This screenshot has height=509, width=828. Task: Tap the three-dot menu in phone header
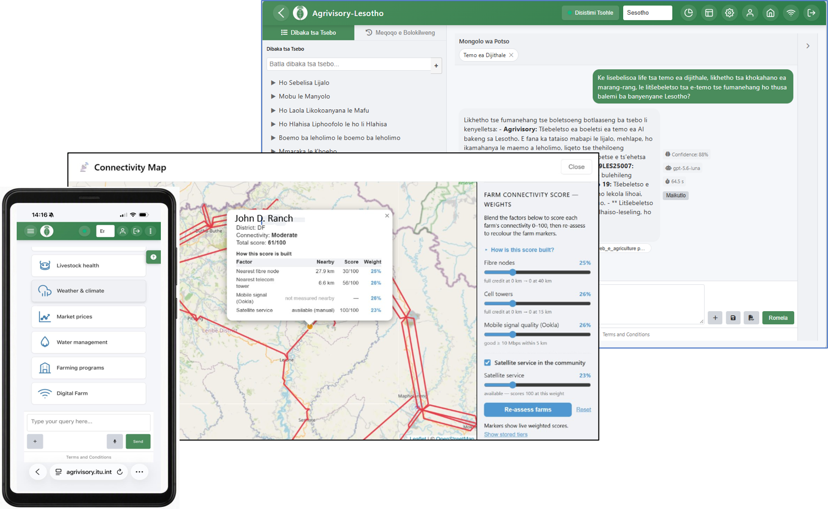pos(151,231)
